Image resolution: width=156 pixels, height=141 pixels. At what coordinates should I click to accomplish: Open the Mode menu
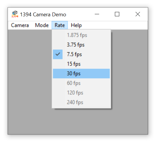point(42,25)
